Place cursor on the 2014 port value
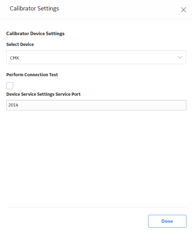Screen dimensions: 192x235 click(13, 105)
